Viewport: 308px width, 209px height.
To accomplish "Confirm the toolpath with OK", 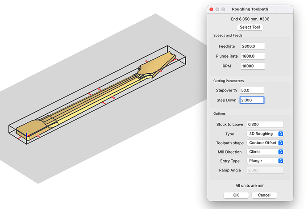I will [x=236, y=195].
